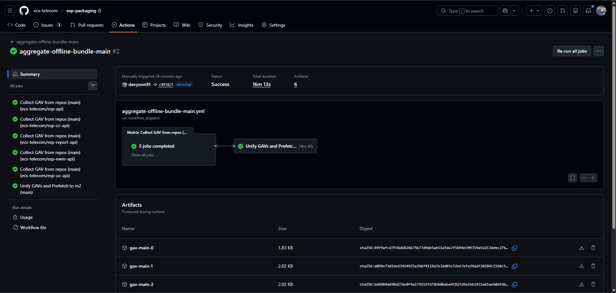Copy digest of gav-main-1

[515, 266]
